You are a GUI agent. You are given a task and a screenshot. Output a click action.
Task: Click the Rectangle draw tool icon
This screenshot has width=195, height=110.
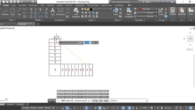24,9
